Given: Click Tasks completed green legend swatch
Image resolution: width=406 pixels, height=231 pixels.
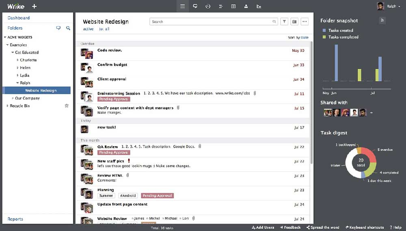Looking at the screenshot, I should pyautogui.click(x=324, y=37).
